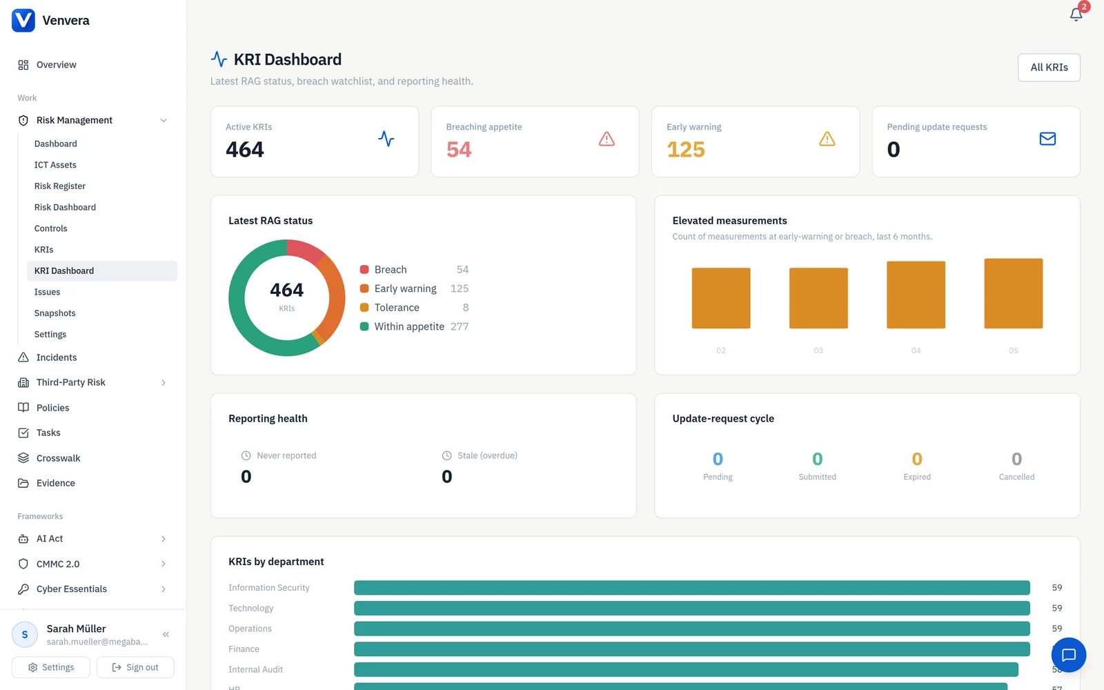
Task: Click the Incidents warning triangle icon
Action: tap(23, 357)
